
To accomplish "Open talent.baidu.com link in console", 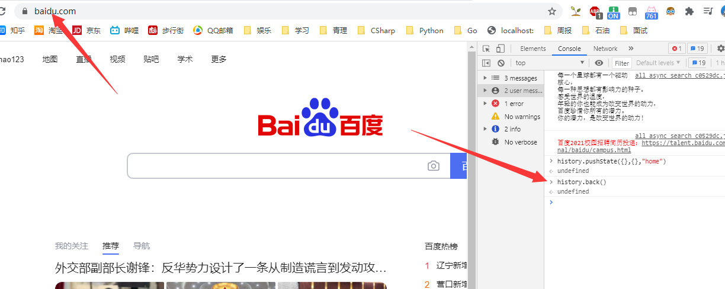I will click(684, 143).
